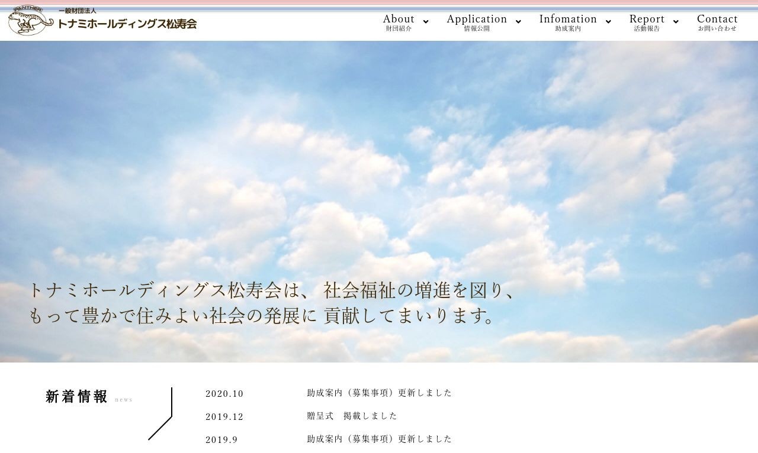Click the 新着情報 news section heading
758x453 pixels.
76,397
